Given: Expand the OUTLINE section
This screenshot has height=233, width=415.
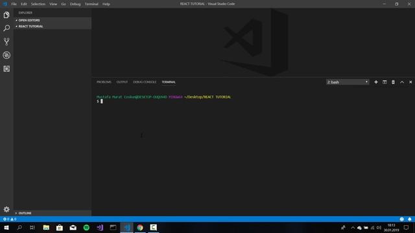Looking at the screenshot, I should 53,213.
